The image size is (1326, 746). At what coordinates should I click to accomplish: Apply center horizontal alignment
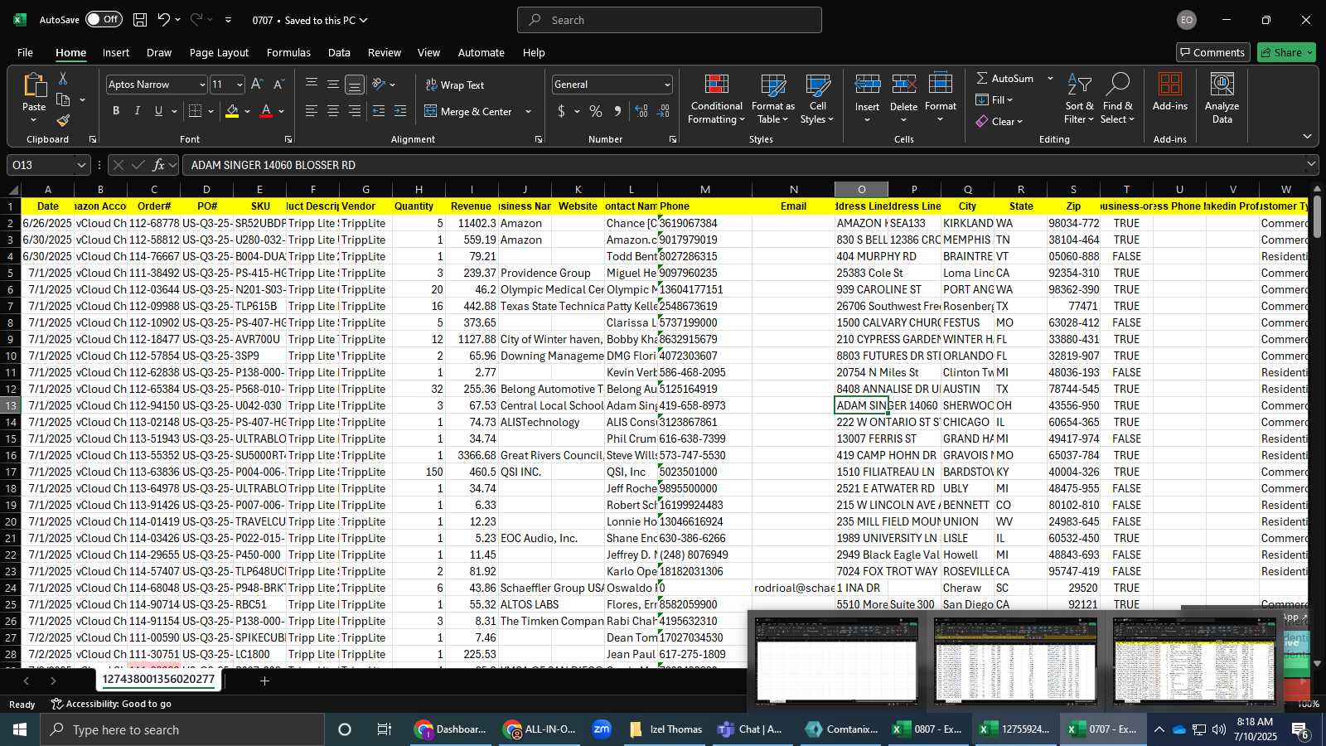coord(333,111)
